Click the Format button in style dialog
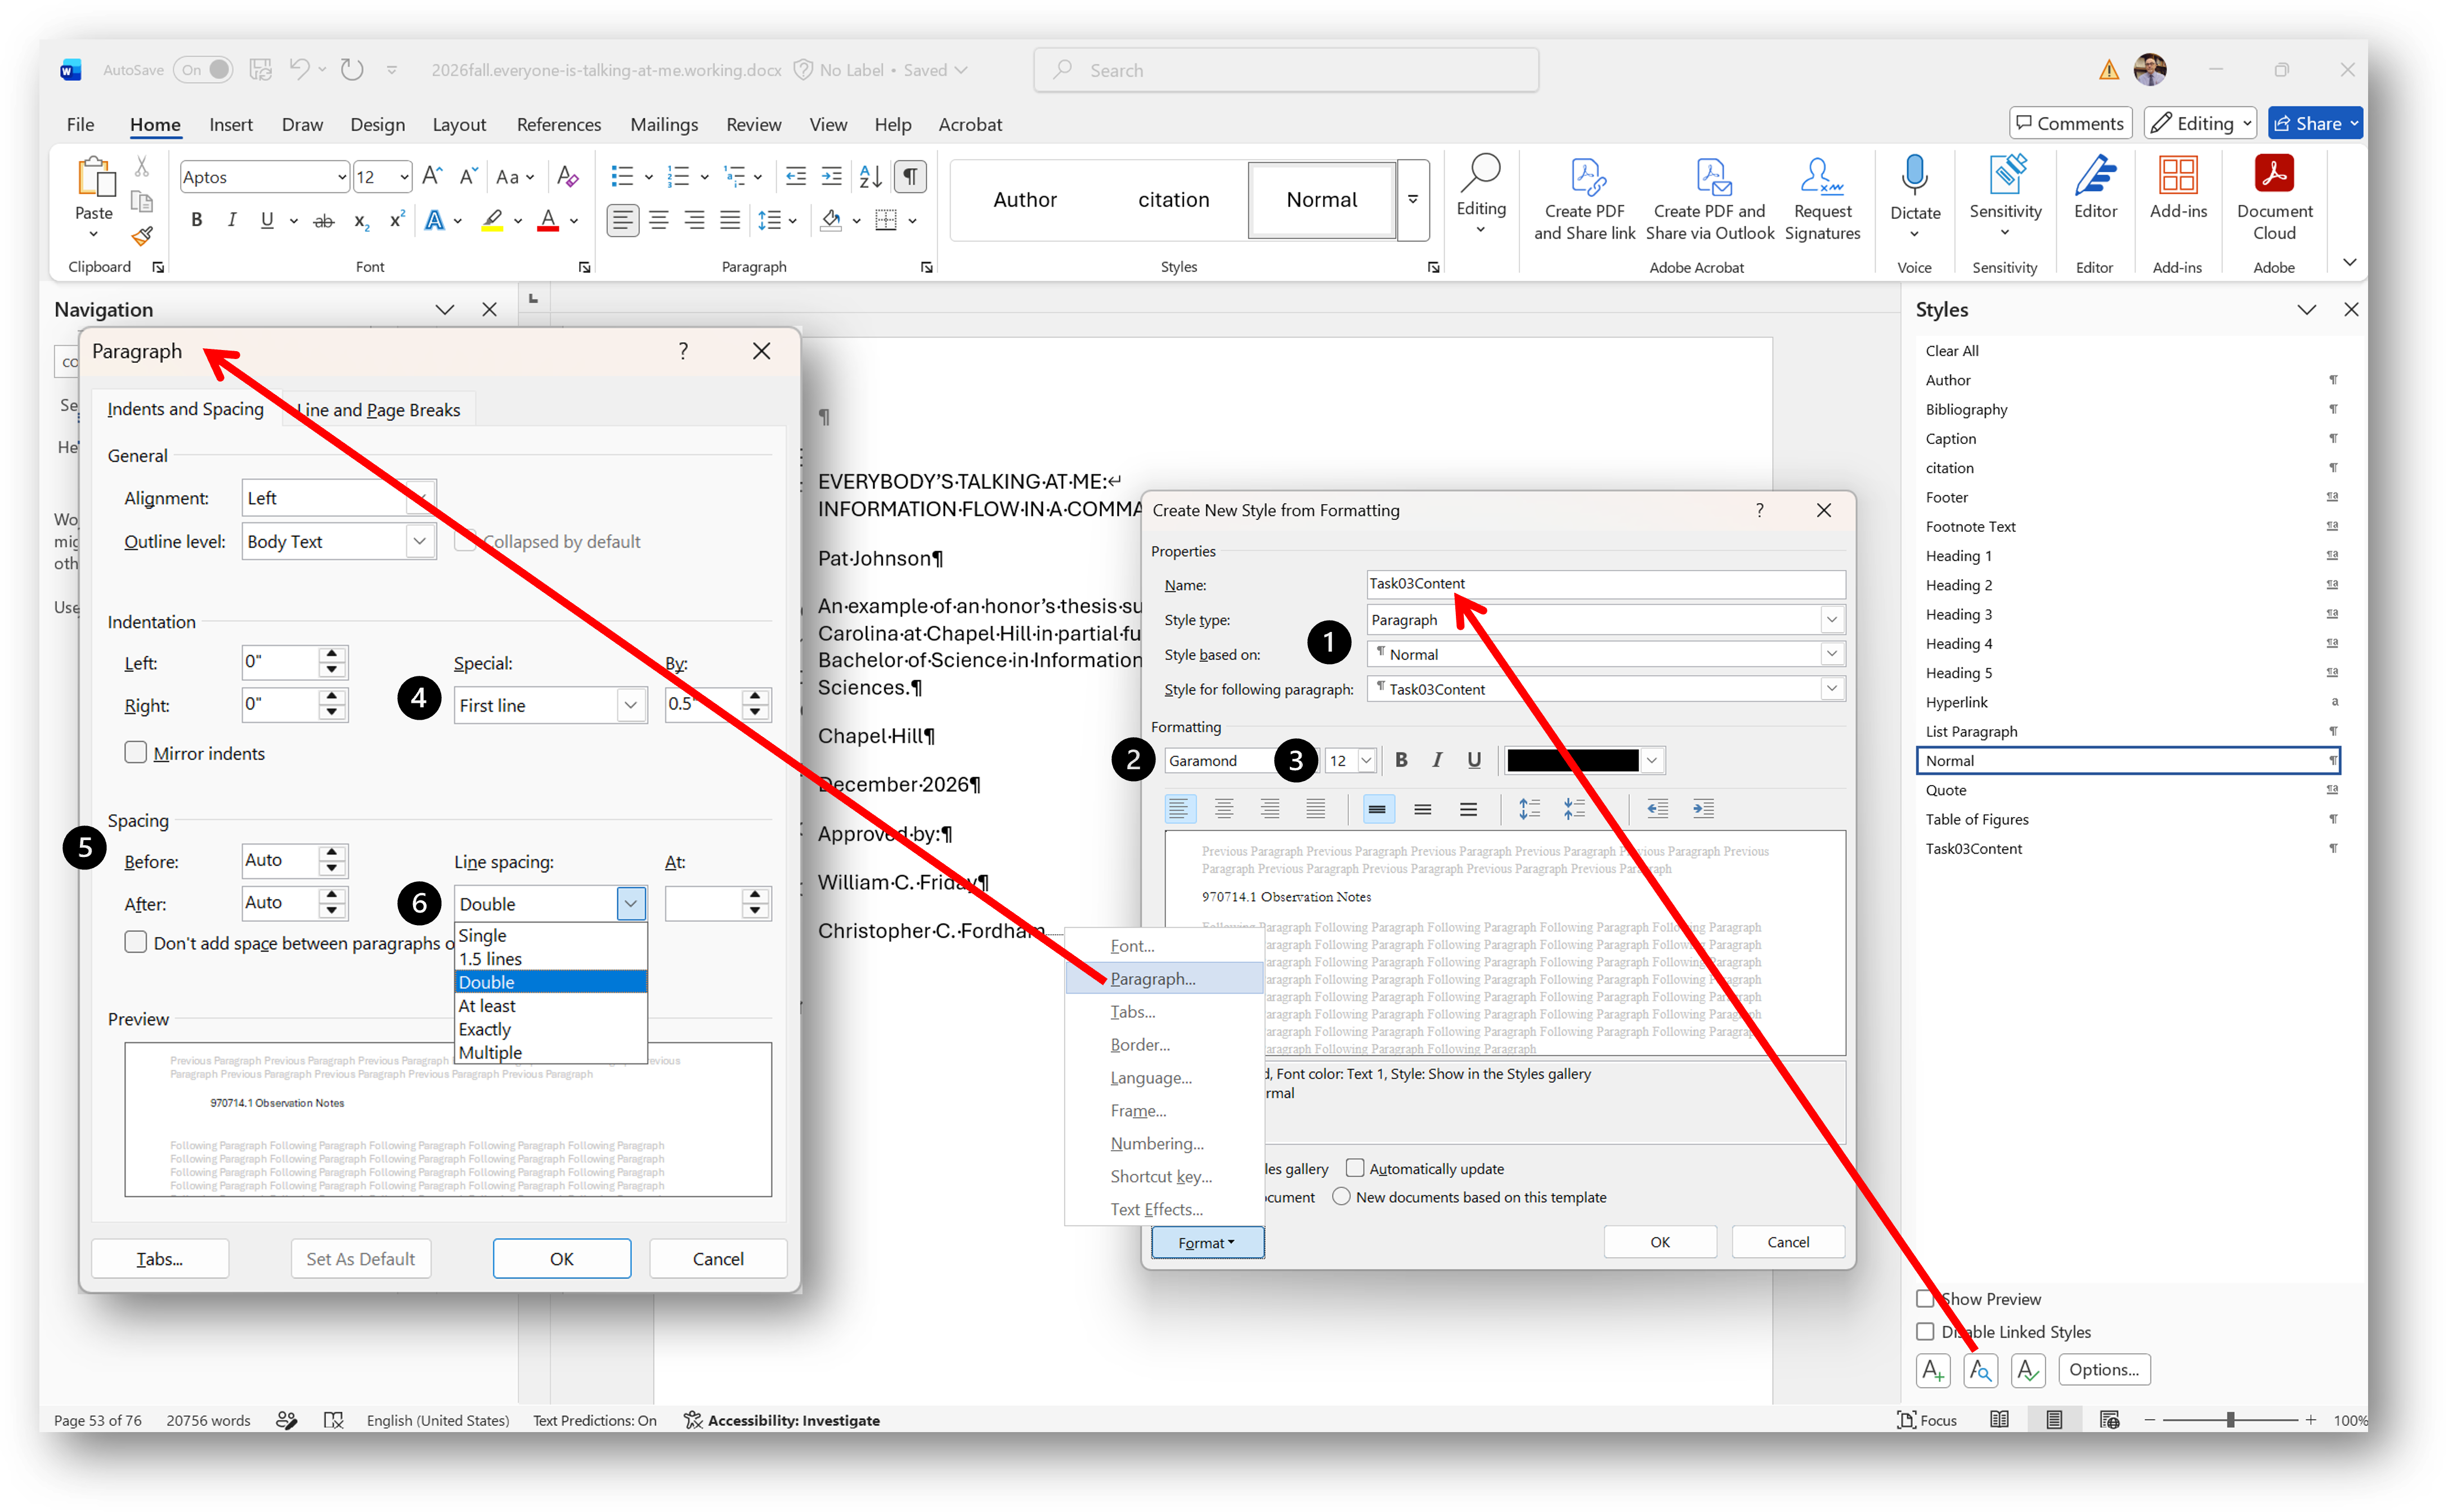 point(1207,1242)
